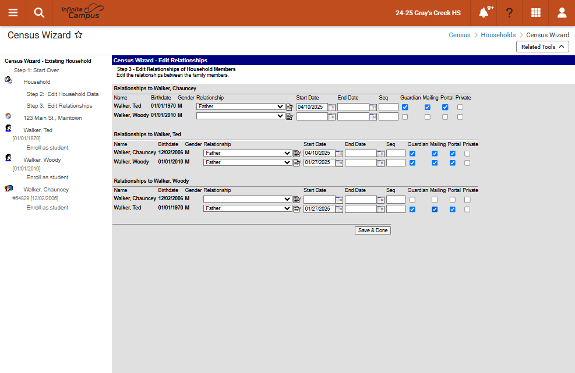Open Relationship dropdown for Chauncey under Ted
Viewport: 575px width, 373px height.
(248, 153)
